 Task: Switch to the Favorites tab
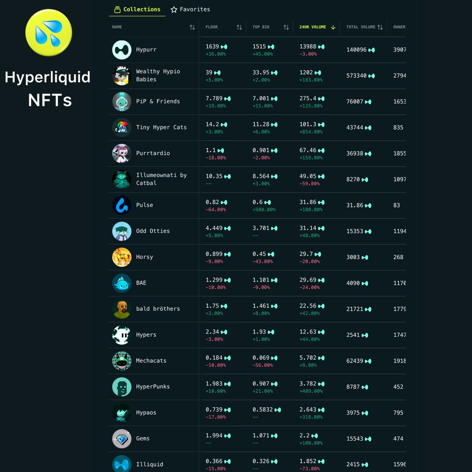tap(190, 9)
